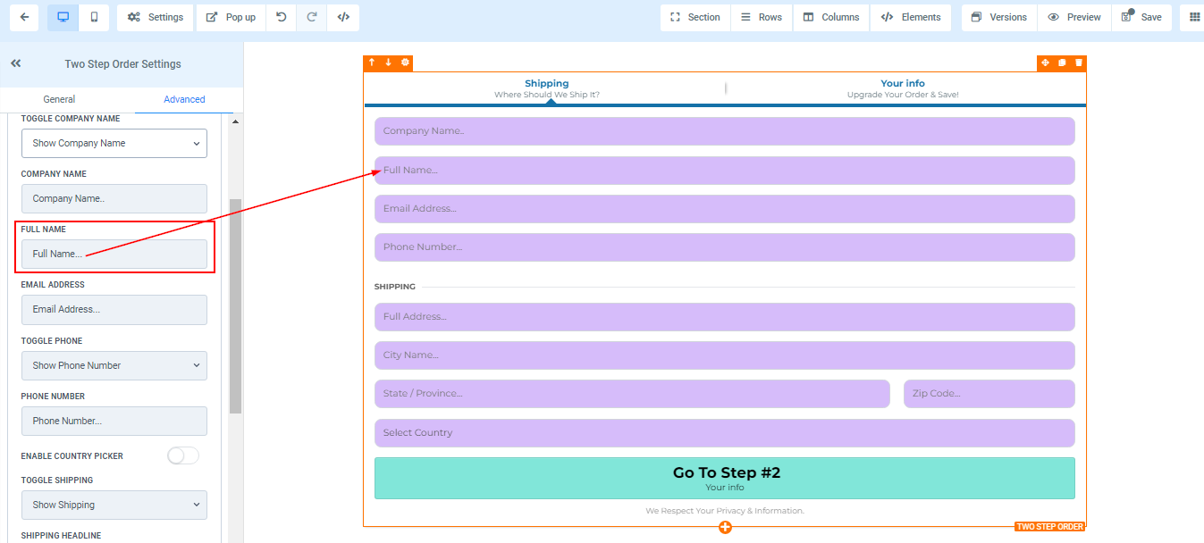The image size is (1204, 543).
Task: Delete the Two Step Order element
Action: coord(1078,63)
